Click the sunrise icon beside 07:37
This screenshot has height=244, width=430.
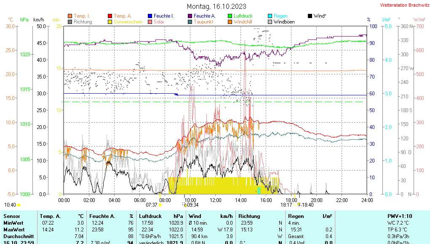(x=160, y=205)
